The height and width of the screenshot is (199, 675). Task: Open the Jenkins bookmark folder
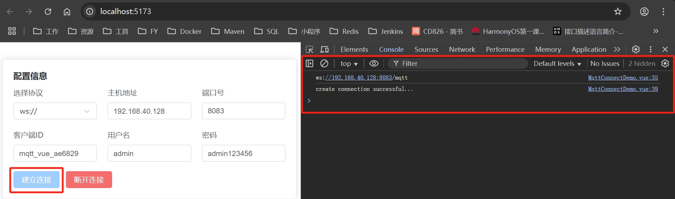click(x=386, y=31)
